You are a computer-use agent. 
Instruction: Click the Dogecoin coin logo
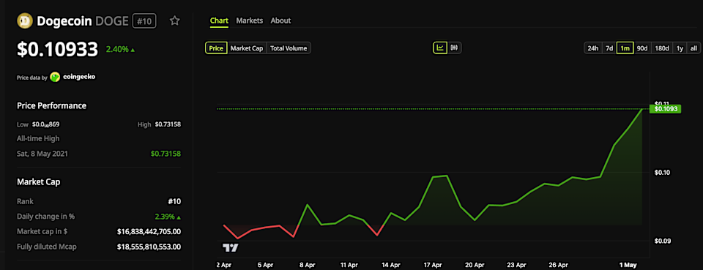coord(25,20)
